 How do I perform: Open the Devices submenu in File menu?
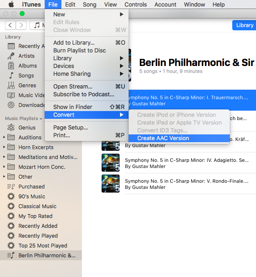(x=87, y=66)
